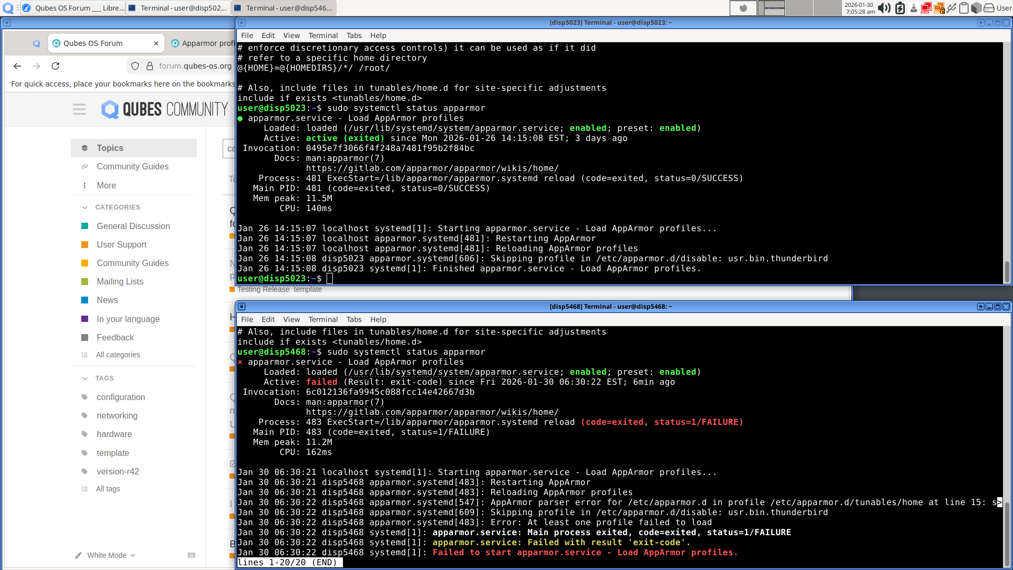Image resolution: width=1013 pixels, height=570 pixels.
Task: Go back in browser history
Action: (17, 66)
